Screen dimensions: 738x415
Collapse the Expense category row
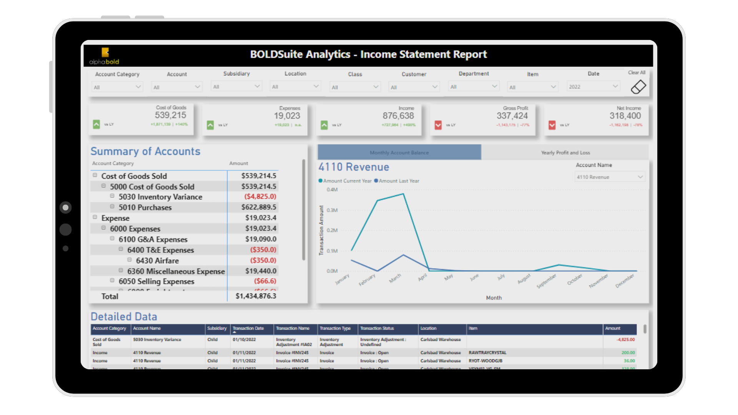[x=95, y=217]
